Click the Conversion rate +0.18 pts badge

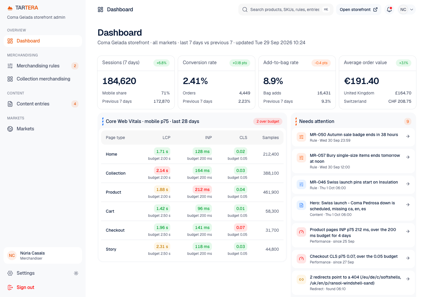coord(240,63)
